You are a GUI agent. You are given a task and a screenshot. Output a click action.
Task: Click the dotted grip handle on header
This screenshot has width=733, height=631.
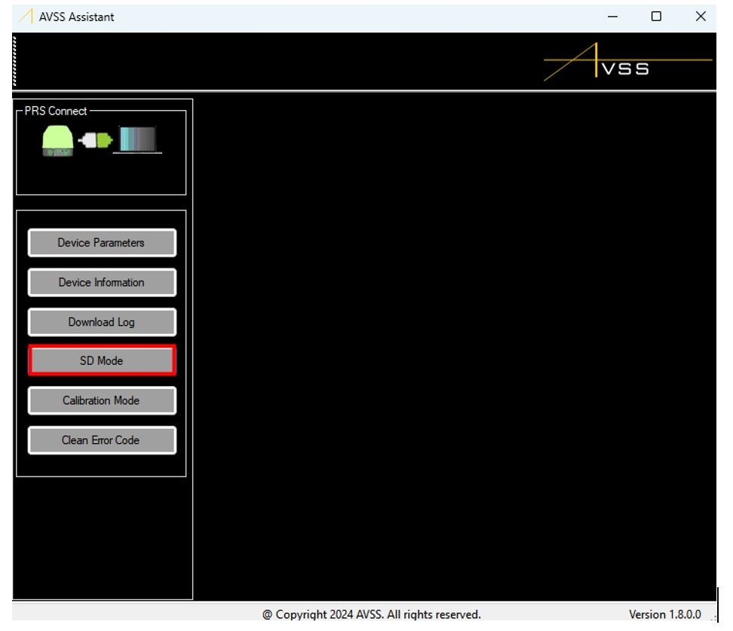coord(15,62)
